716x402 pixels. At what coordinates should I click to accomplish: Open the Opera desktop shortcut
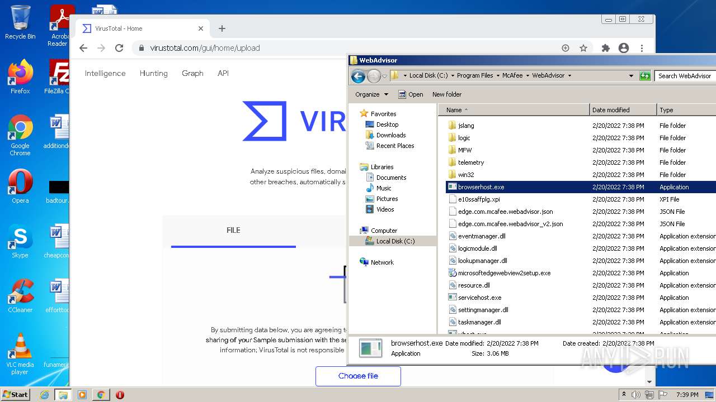coord(20,186)
